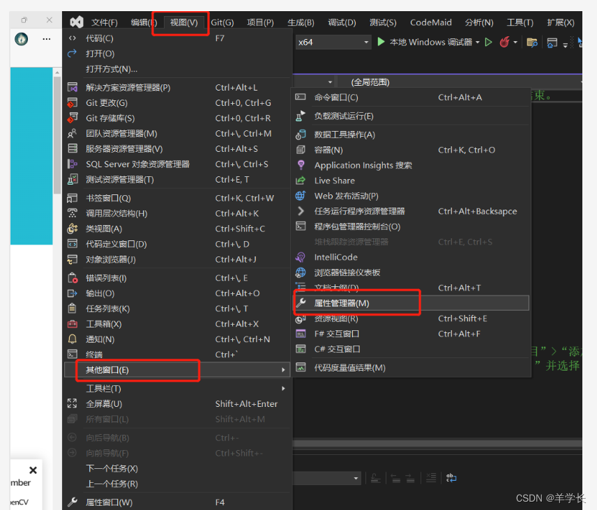This screenshot has height=510, width=597.
Task: Click the container icon next to 容器(N)
Action: point(301,150)
